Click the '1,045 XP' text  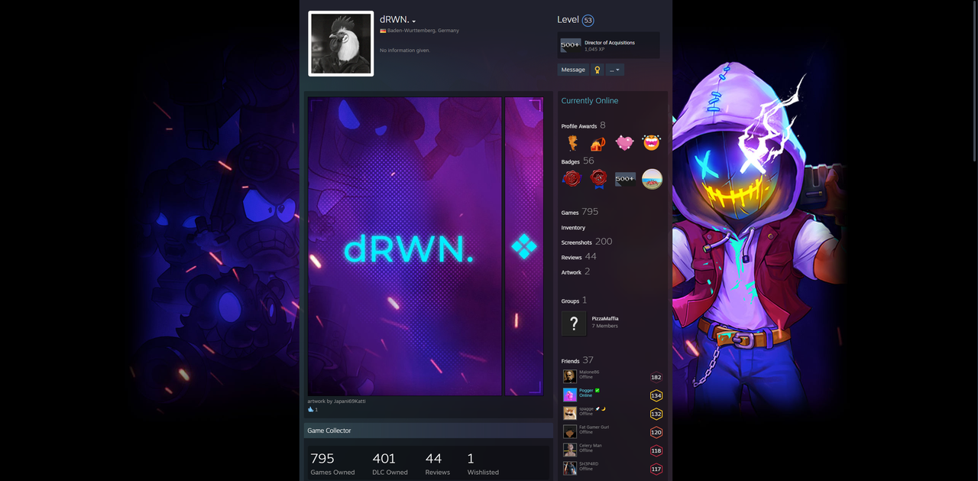click(x=594, y=49)
